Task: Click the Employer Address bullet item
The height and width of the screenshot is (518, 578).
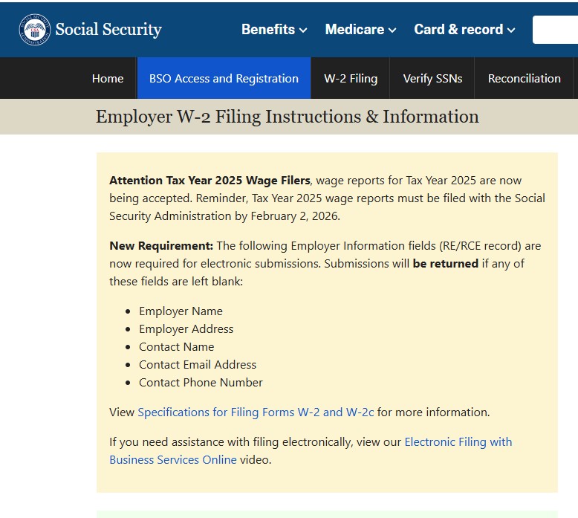Action: click(186, 328)
